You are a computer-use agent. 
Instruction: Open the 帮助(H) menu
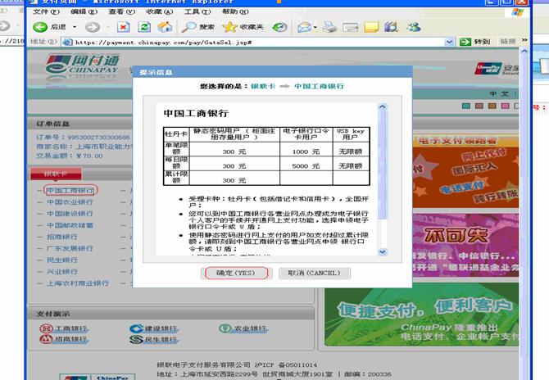pos(235,11)
